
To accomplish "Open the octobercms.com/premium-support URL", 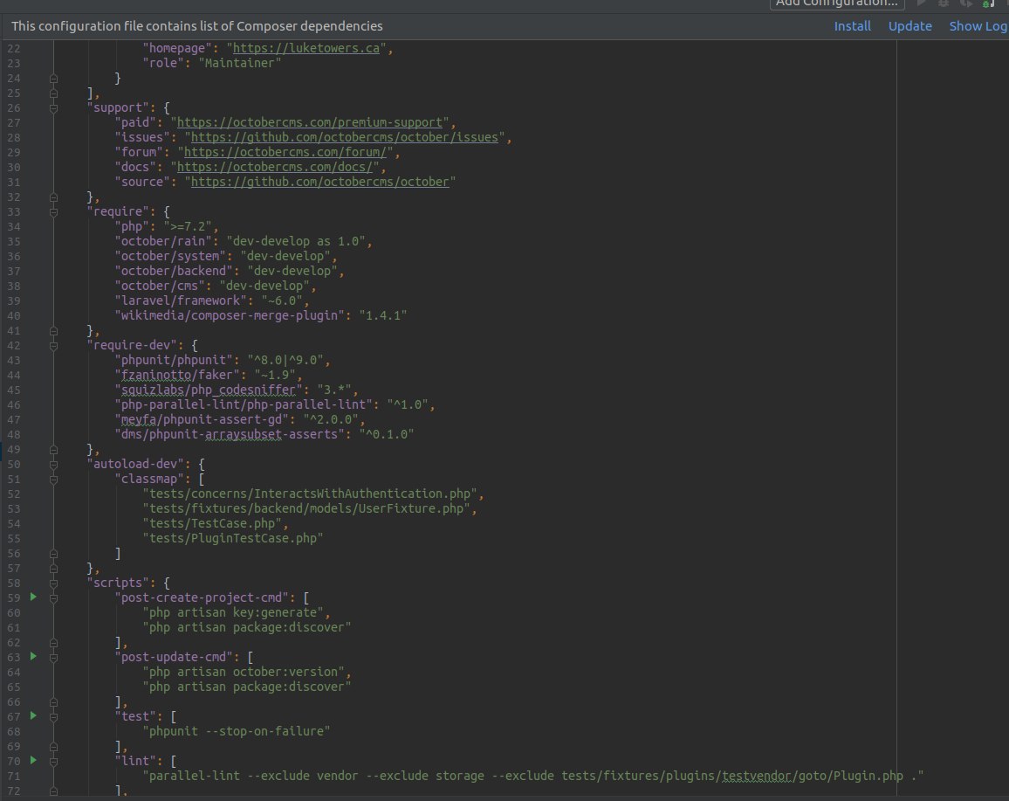I will 310,122.
